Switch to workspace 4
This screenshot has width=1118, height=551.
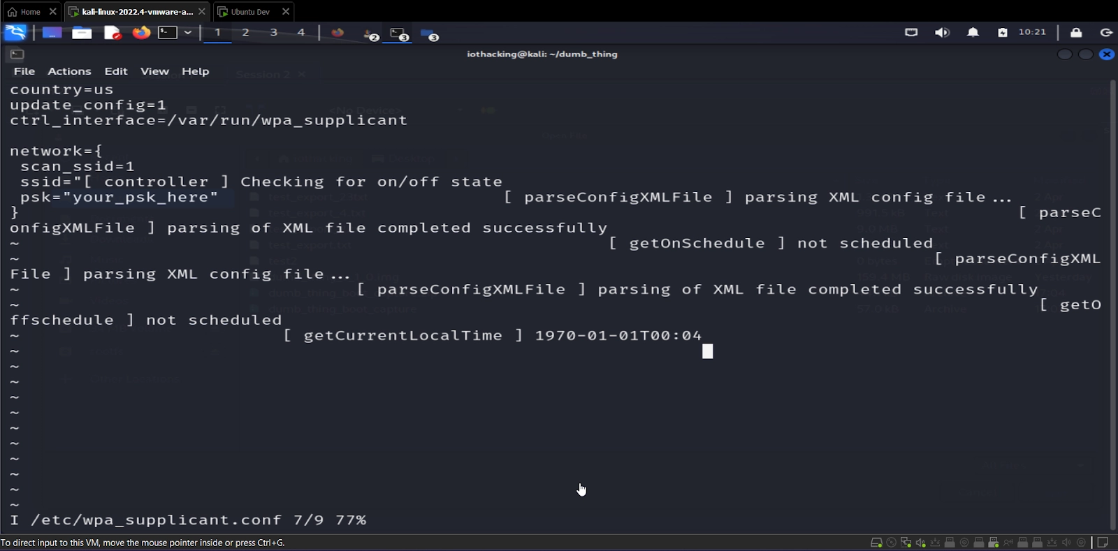tap(301, 32)
